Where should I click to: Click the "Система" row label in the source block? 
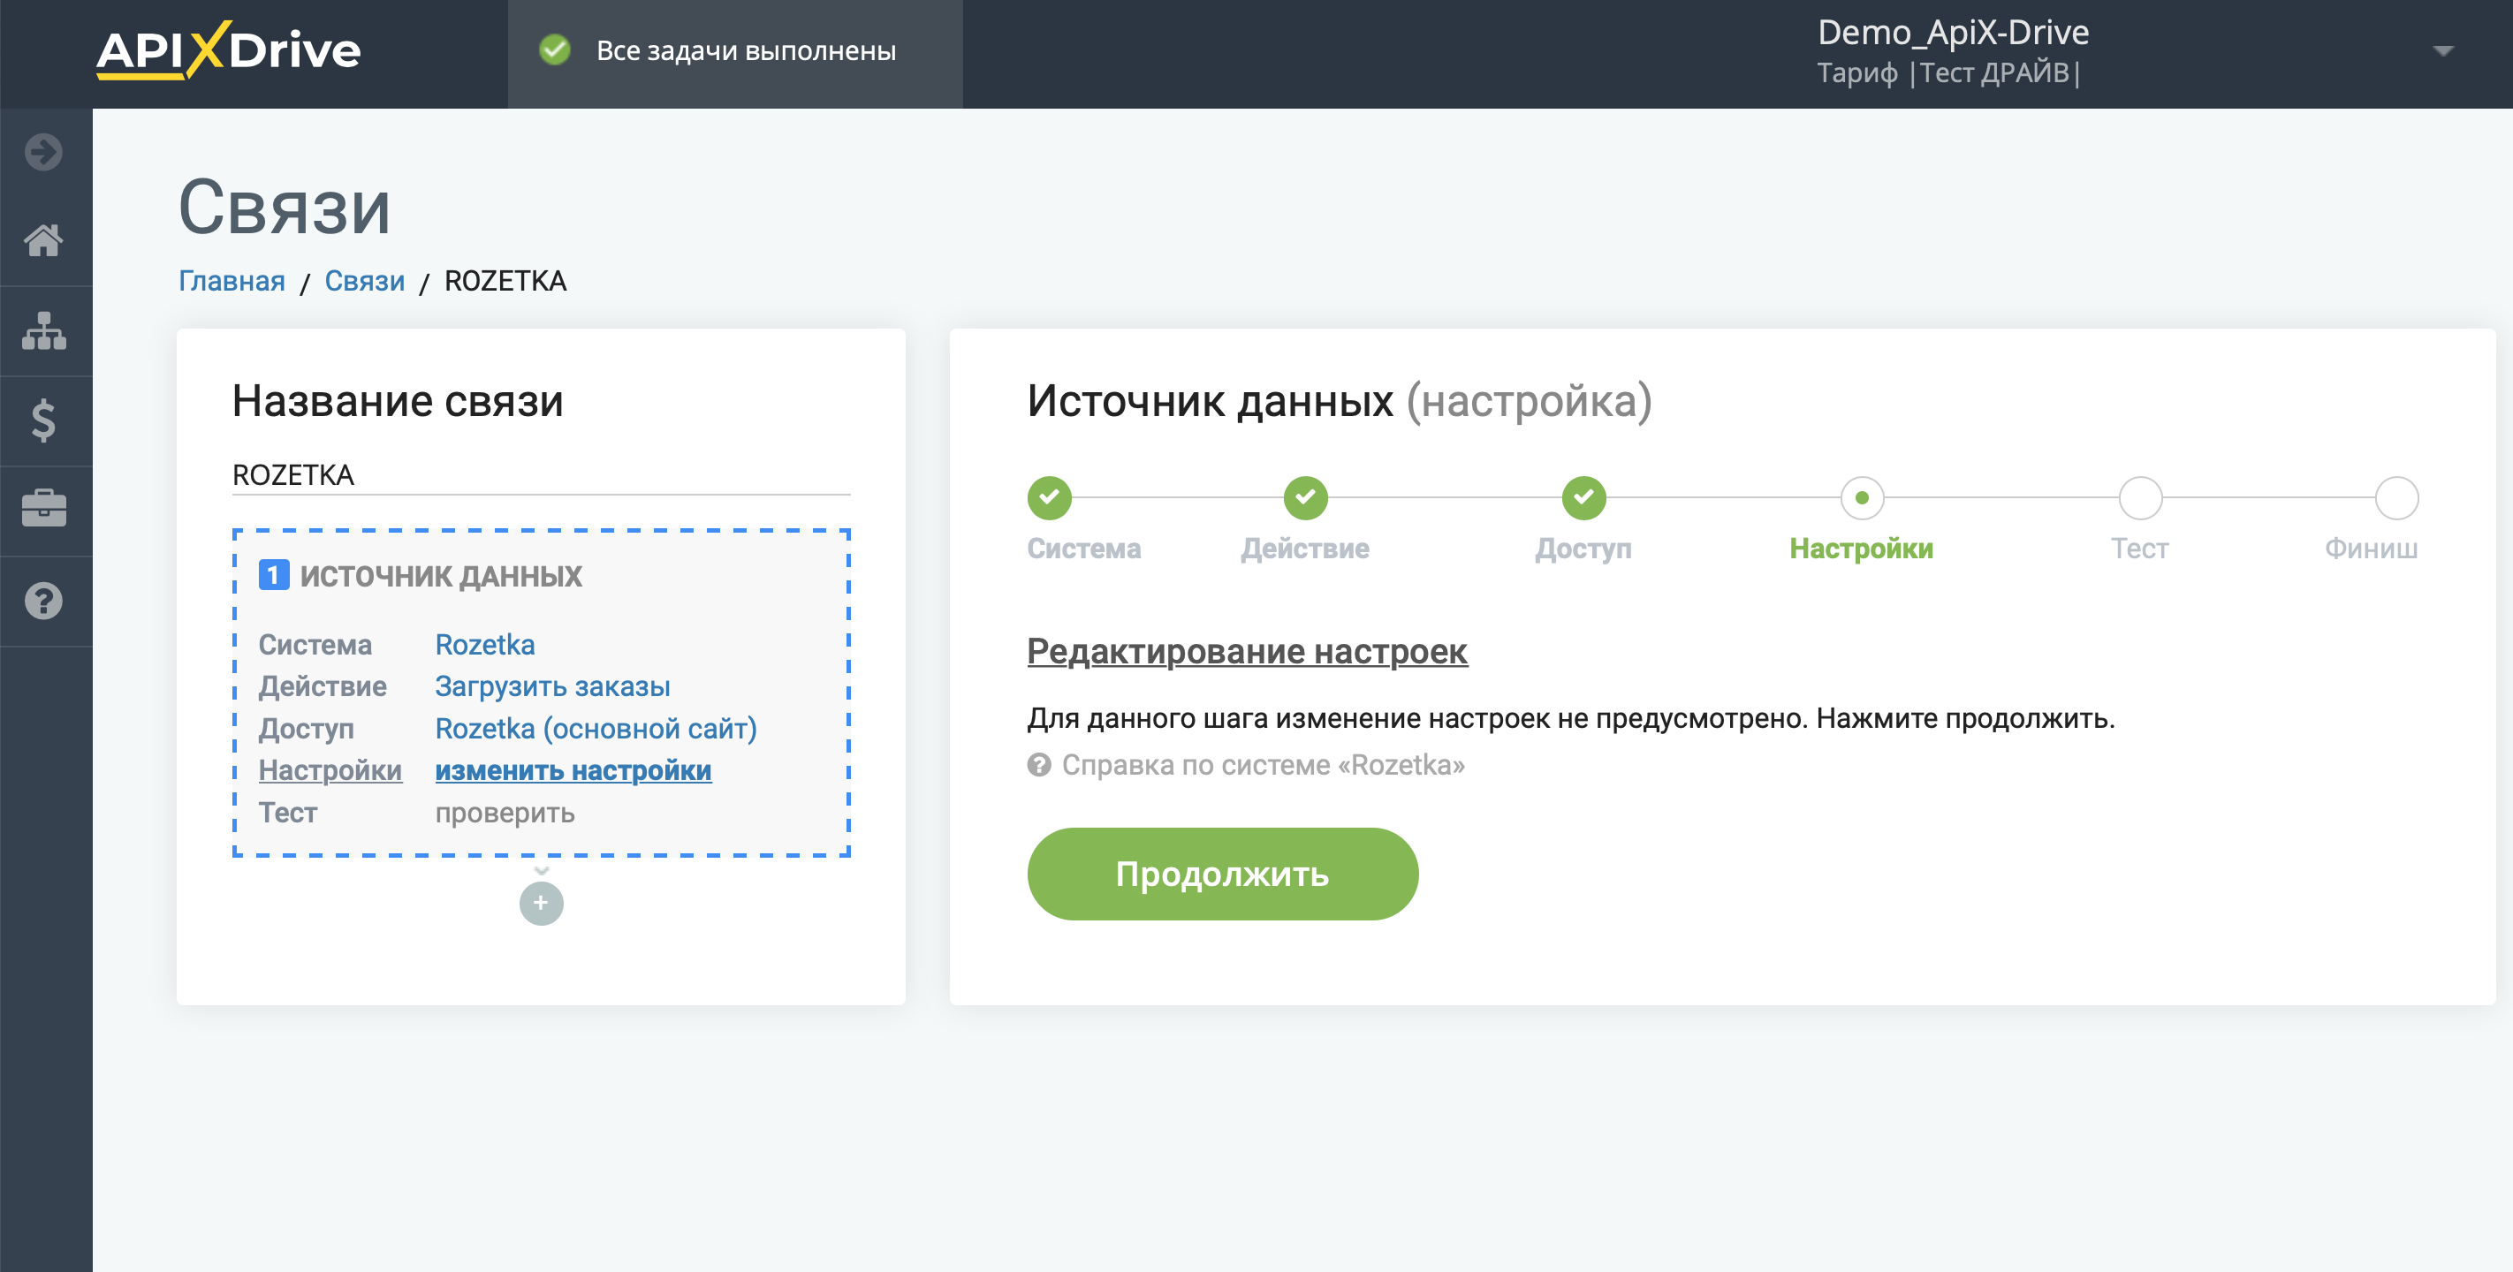point(315,645)
